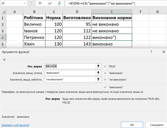Collapse dialog via Лог_вираз range selector arrow
The height and width of the screenshot is (128, 167).
(x=98, y=66)
